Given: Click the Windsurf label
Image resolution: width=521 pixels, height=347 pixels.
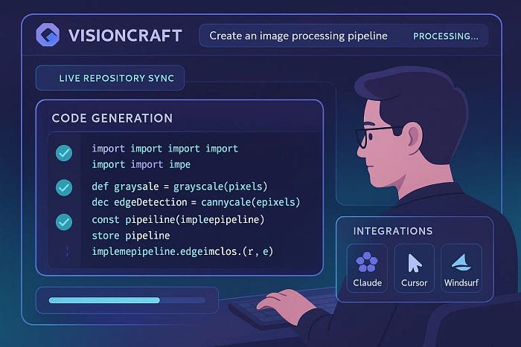Looking at the screenshot, I should 461,283.
